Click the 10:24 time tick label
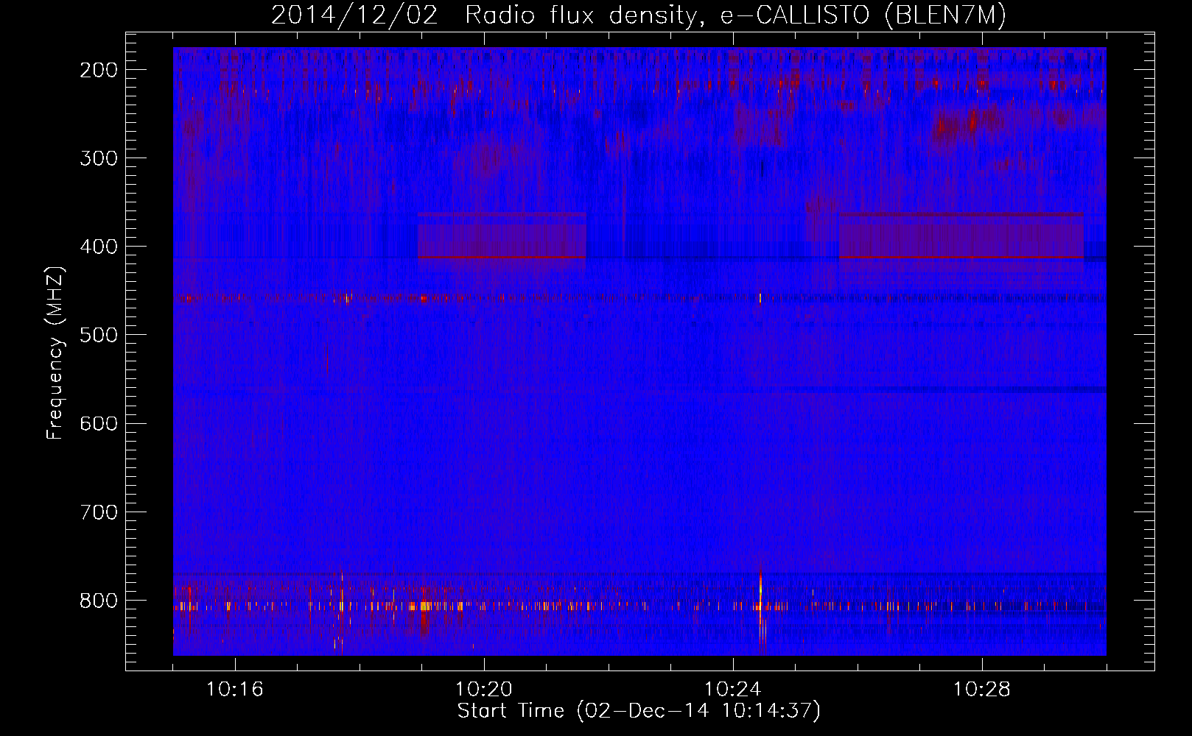Viewport: 1192px width, 736px height. (x=733, y=690)
